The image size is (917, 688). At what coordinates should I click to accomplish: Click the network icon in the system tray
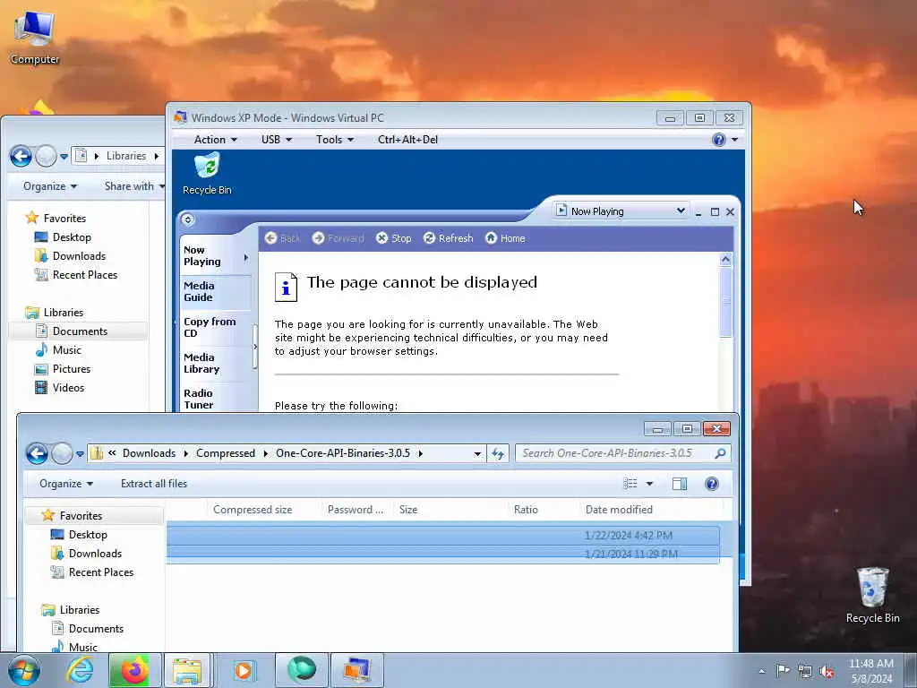click(805, 671)
